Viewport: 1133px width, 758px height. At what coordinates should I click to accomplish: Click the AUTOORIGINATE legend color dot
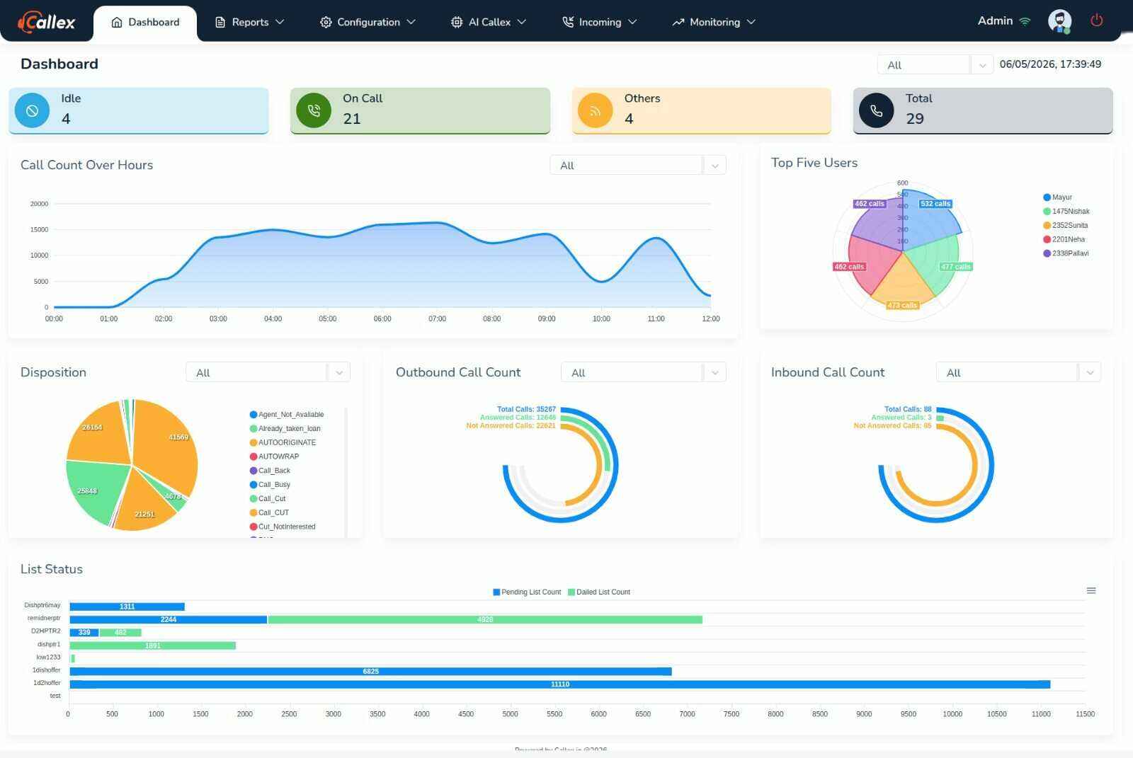254,443
